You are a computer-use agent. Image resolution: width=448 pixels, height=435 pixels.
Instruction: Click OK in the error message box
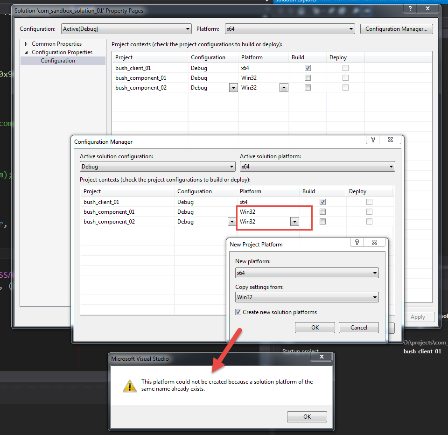pos(307,417)
